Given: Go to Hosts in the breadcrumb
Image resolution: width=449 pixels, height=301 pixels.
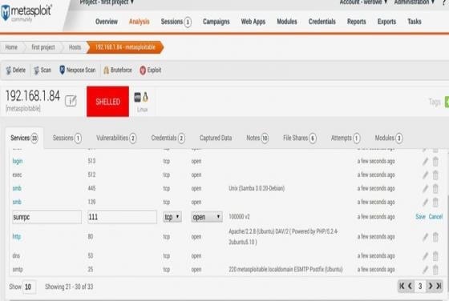Looking at the screenshot, I should [x=75, y=47].
